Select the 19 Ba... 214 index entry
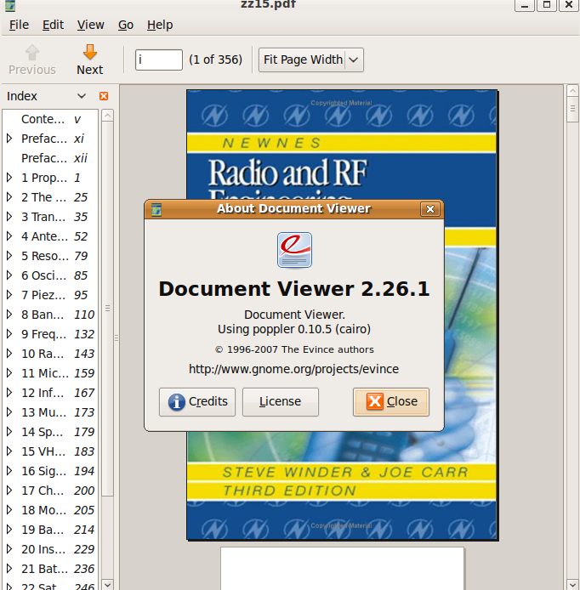This screenshot has width=580, height=590. pos(51,530)
